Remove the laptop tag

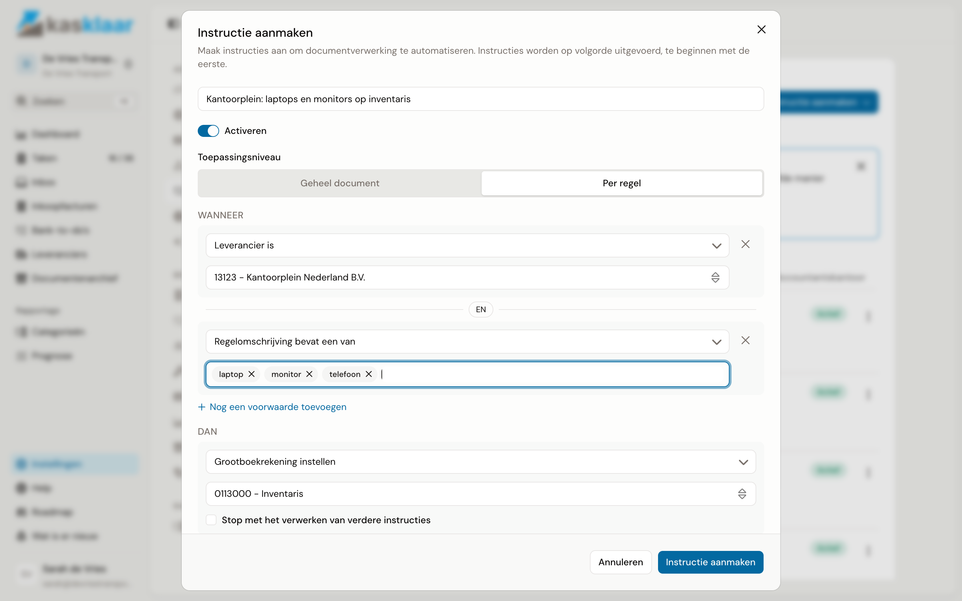[251, 374]
